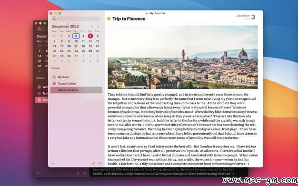Select day 20 in front calendar
298x186 pixels.
98,46
